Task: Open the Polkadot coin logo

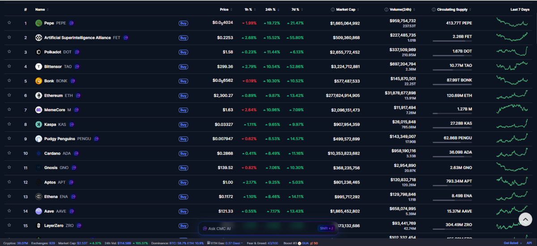Action: point(38,52)
